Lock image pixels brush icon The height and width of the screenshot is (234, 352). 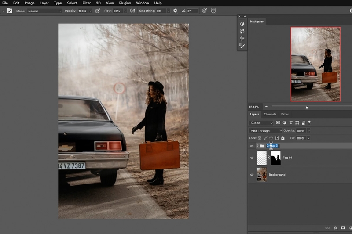coord(265,138)
